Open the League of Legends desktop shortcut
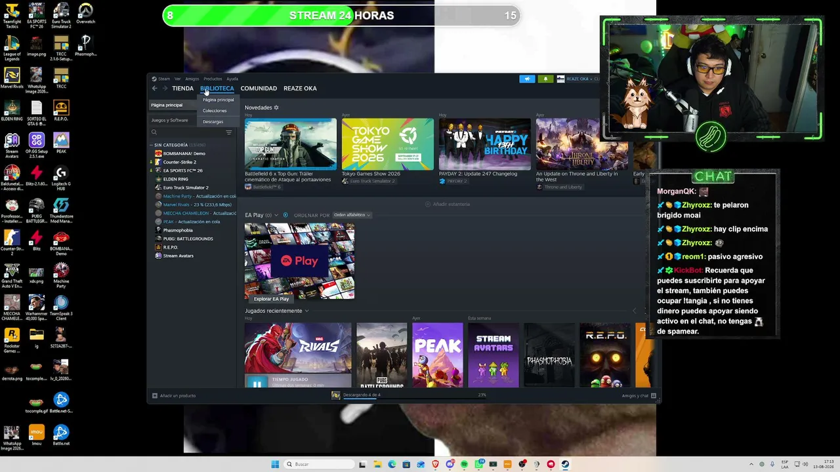 tap(12, 49)
